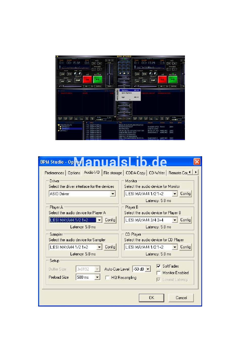Toggle Shuffle on Player B
The width and height of the screenshot is (240, 351).
coord(173,86)
